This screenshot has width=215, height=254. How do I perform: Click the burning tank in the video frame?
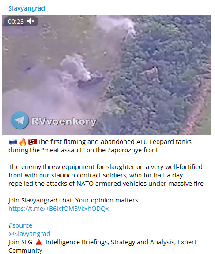coord(91,81)
